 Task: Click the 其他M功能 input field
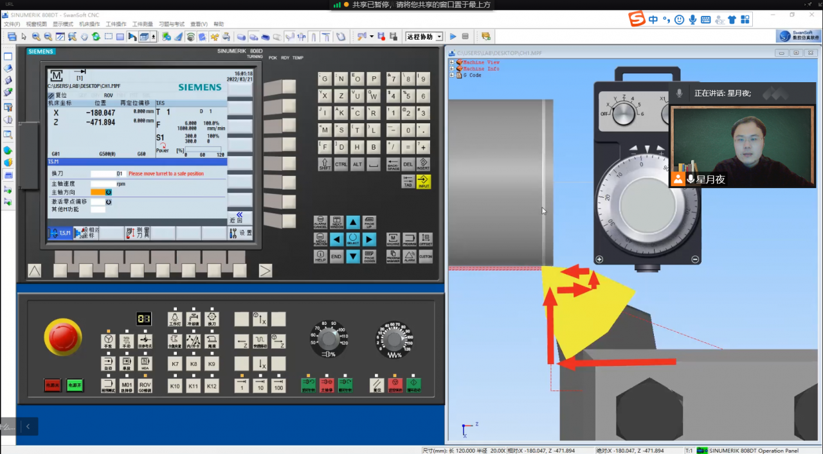(98, 209)
